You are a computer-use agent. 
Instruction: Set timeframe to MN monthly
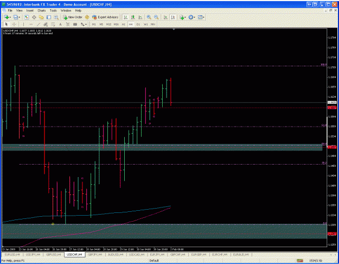pos(153,24)
